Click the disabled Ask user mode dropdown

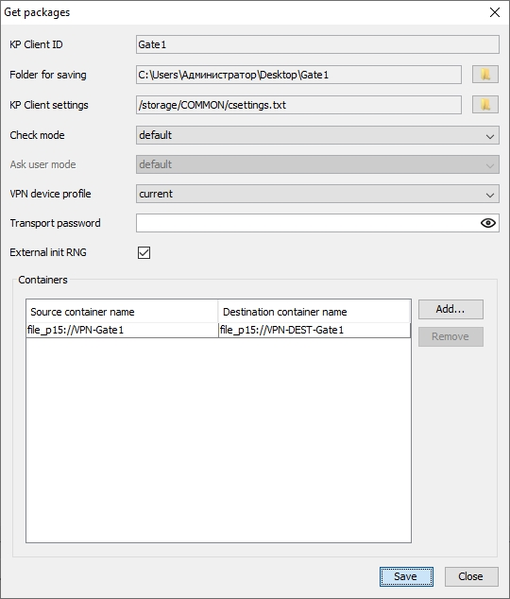(317, 164)
